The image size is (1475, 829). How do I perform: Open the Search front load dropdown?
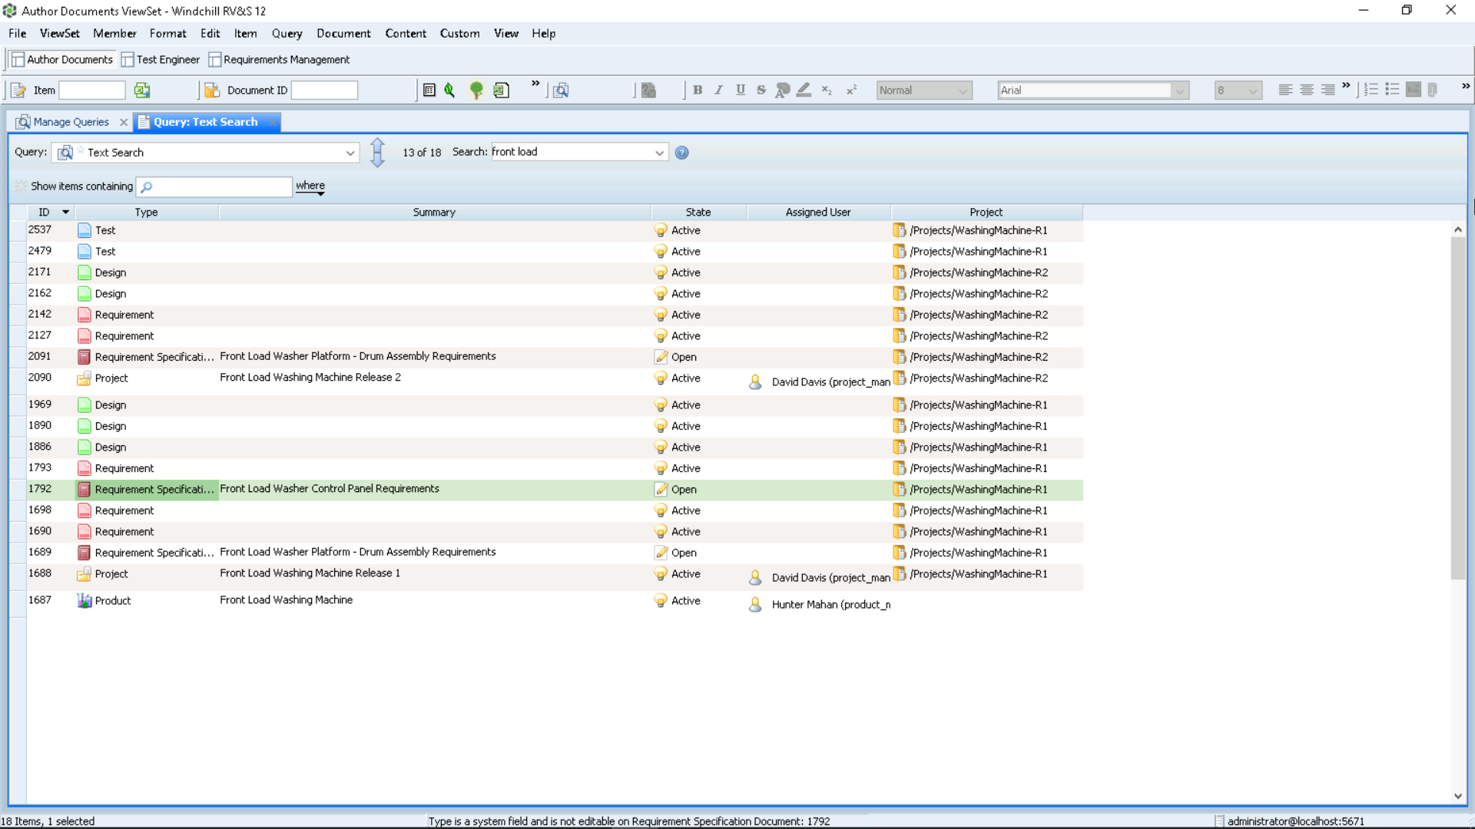[659, 153]
